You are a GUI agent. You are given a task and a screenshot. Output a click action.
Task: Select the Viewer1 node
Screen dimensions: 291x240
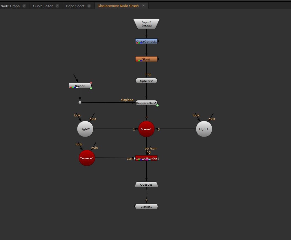coord(146,206)
